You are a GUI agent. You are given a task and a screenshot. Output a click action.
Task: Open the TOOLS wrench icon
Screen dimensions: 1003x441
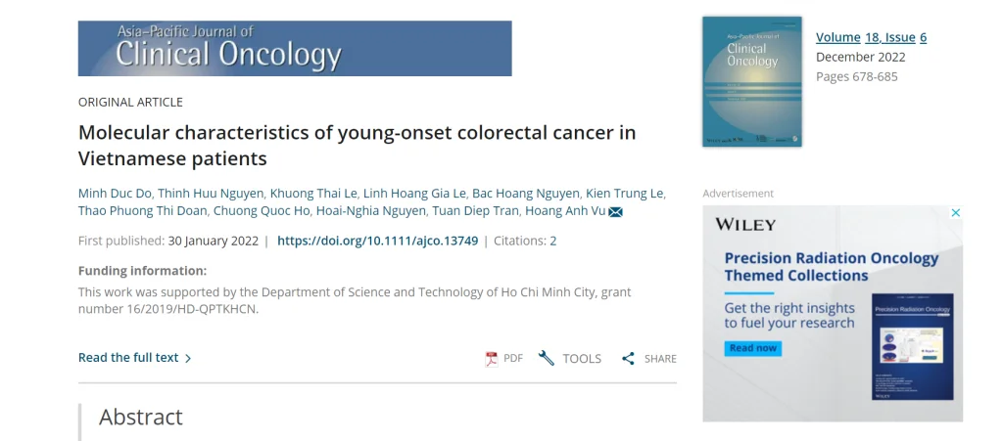tap(547, 359)
